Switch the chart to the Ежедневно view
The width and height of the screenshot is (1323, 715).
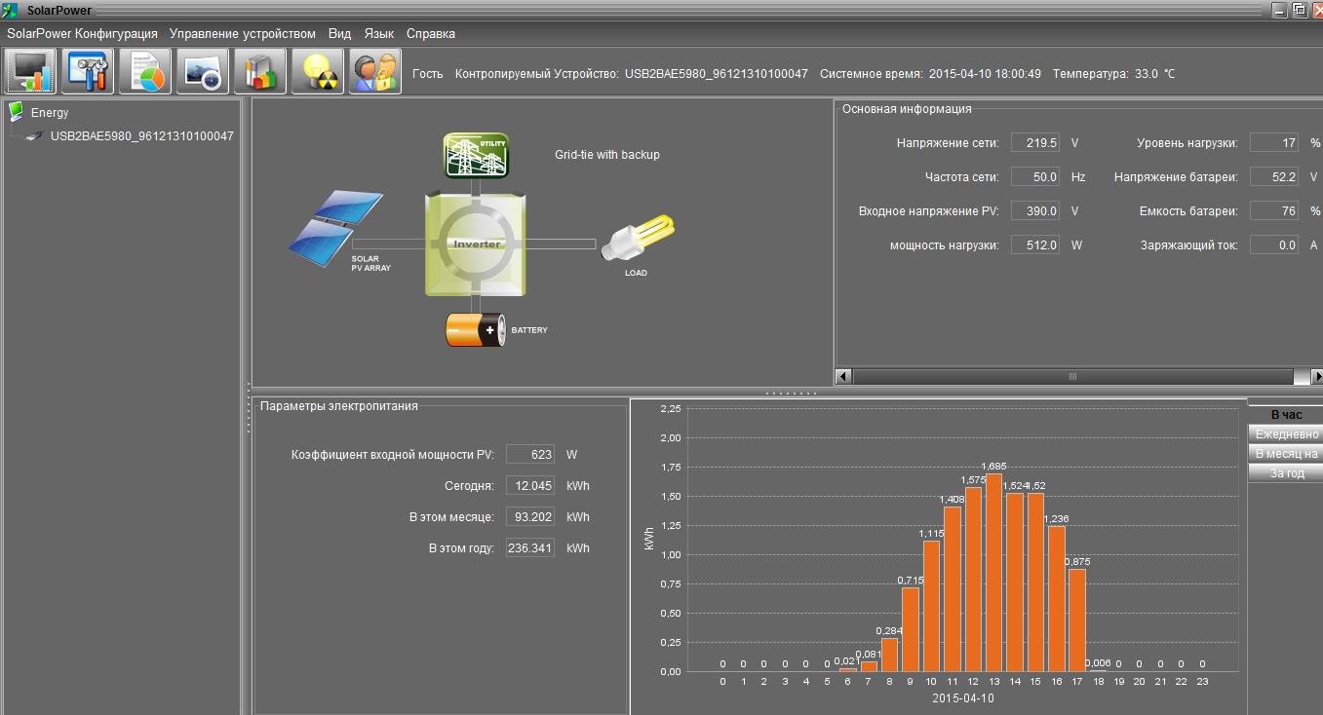click(1286, 434)
